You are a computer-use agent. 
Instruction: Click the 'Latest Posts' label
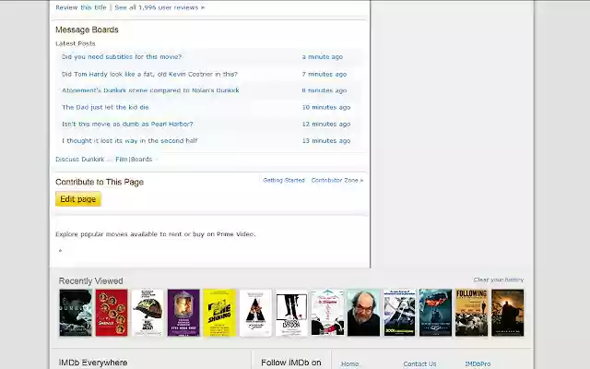pyautogui.click(x=76, y=43)
